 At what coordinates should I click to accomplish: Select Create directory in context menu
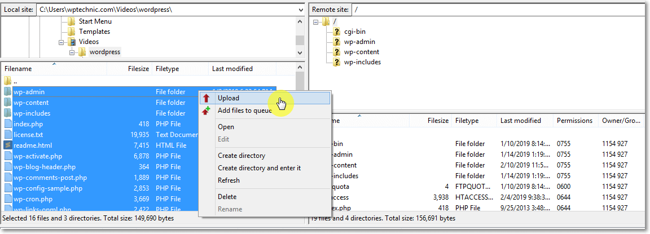point(241,156)
